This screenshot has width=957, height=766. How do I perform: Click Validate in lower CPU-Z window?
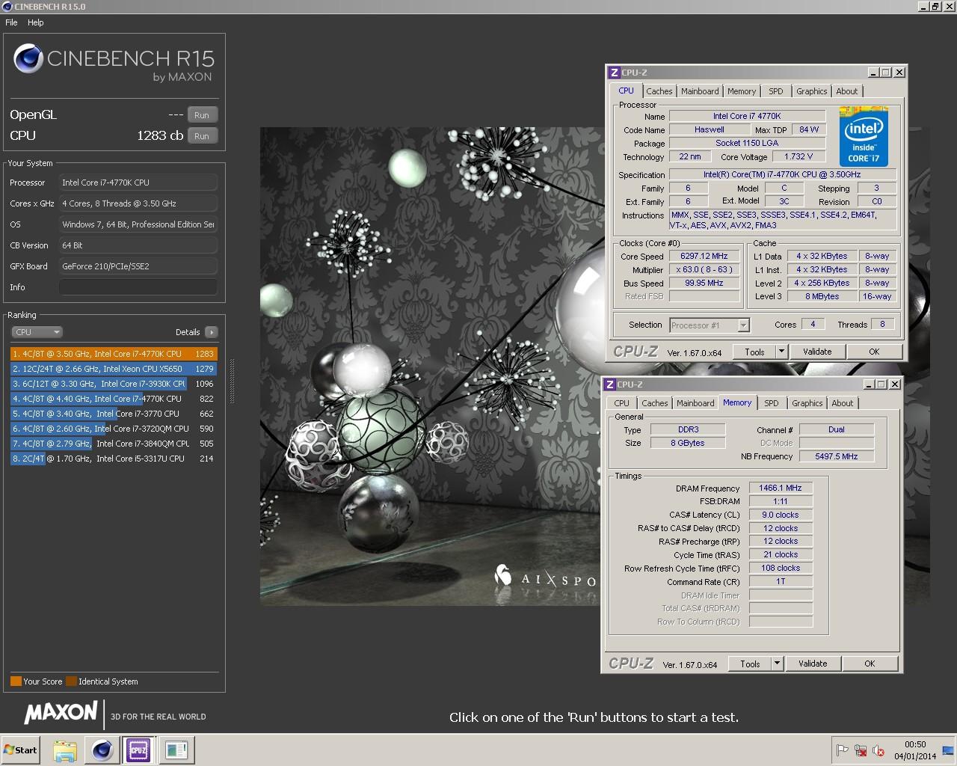pos(813,664)
